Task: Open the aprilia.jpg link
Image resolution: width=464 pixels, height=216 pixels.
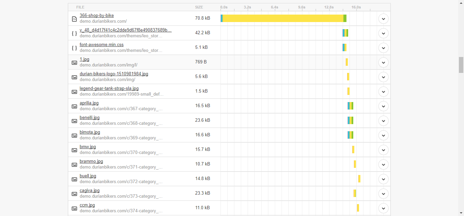Action: click(89, 103)
